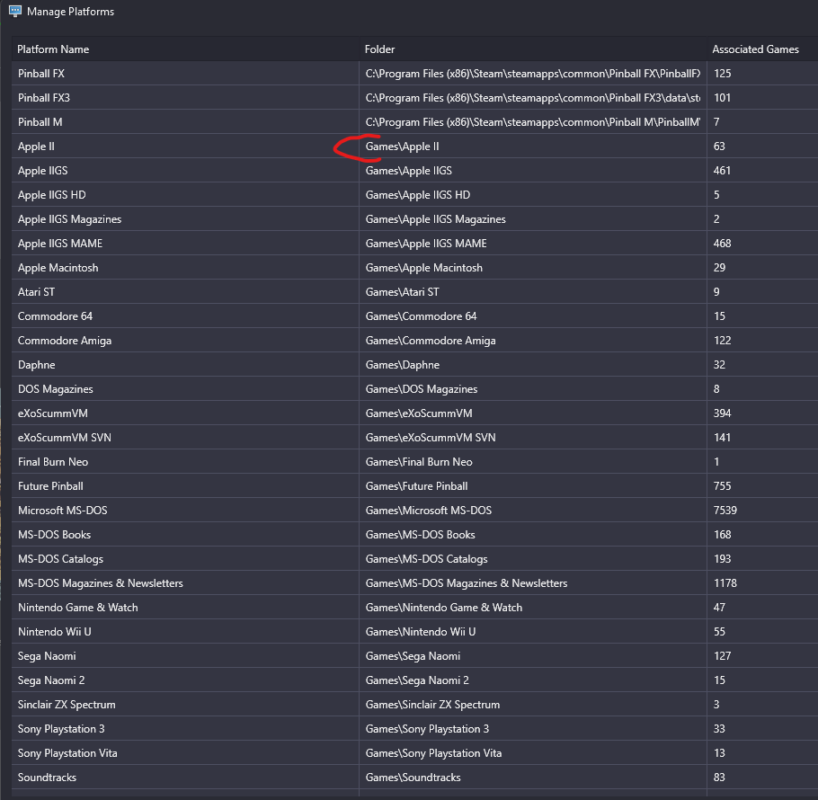Image resolution: width=818 pixels, height=800 pixels.
Task: Click the Games\Daphne folder cell
Action: (x=533, y=365)
